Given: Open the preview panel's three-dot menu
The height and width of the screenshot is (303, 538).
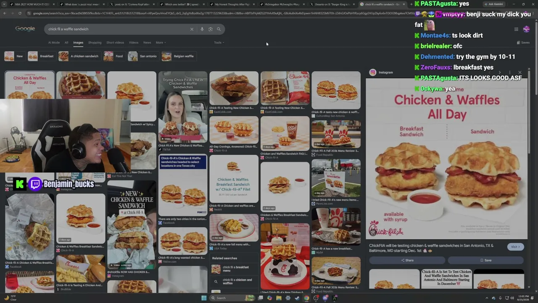Looking at the screenshot, I should pos(510,72).
